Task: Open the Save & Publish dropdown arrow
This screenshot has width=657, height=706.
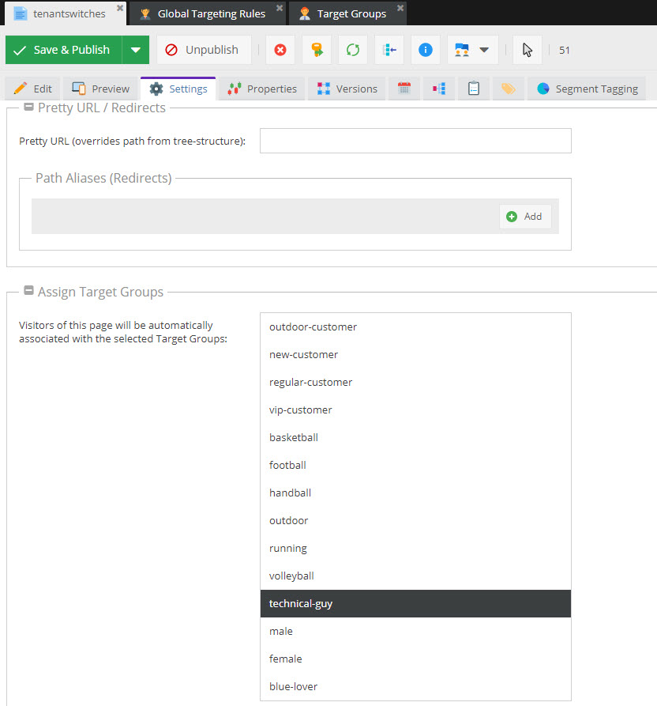Action: [x=136, y=50]
